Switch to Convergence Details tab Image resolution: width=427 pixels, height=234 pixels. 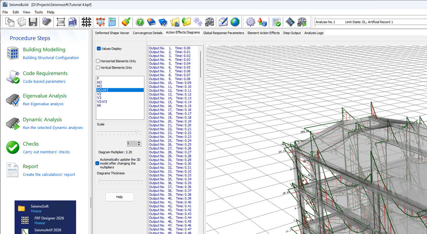point(147,33)
